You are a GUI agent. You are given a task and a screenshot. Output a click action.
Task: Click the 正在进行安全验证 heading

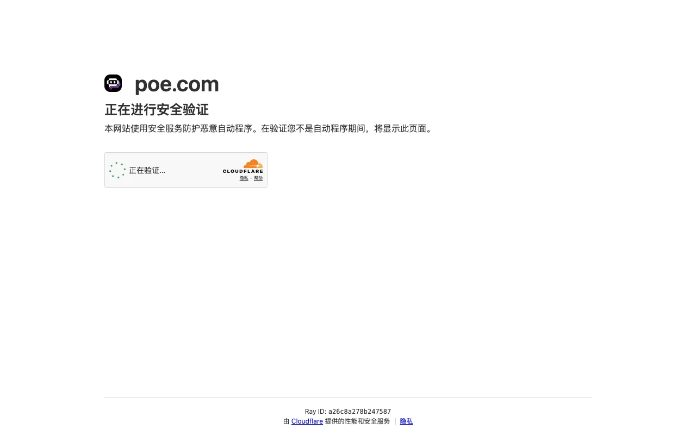[157, 110]
